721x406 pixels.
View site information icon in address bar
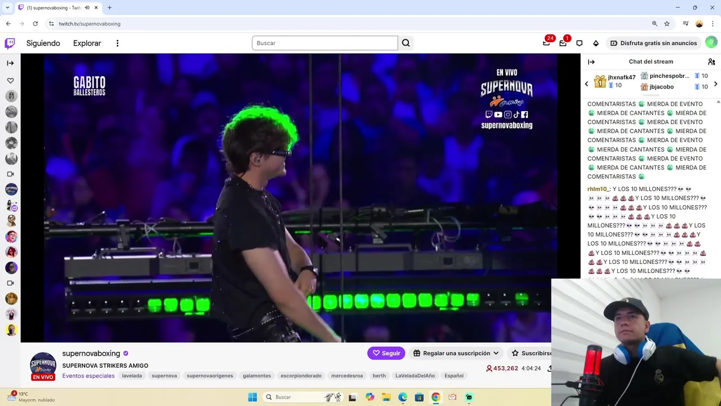click(51, 24)
